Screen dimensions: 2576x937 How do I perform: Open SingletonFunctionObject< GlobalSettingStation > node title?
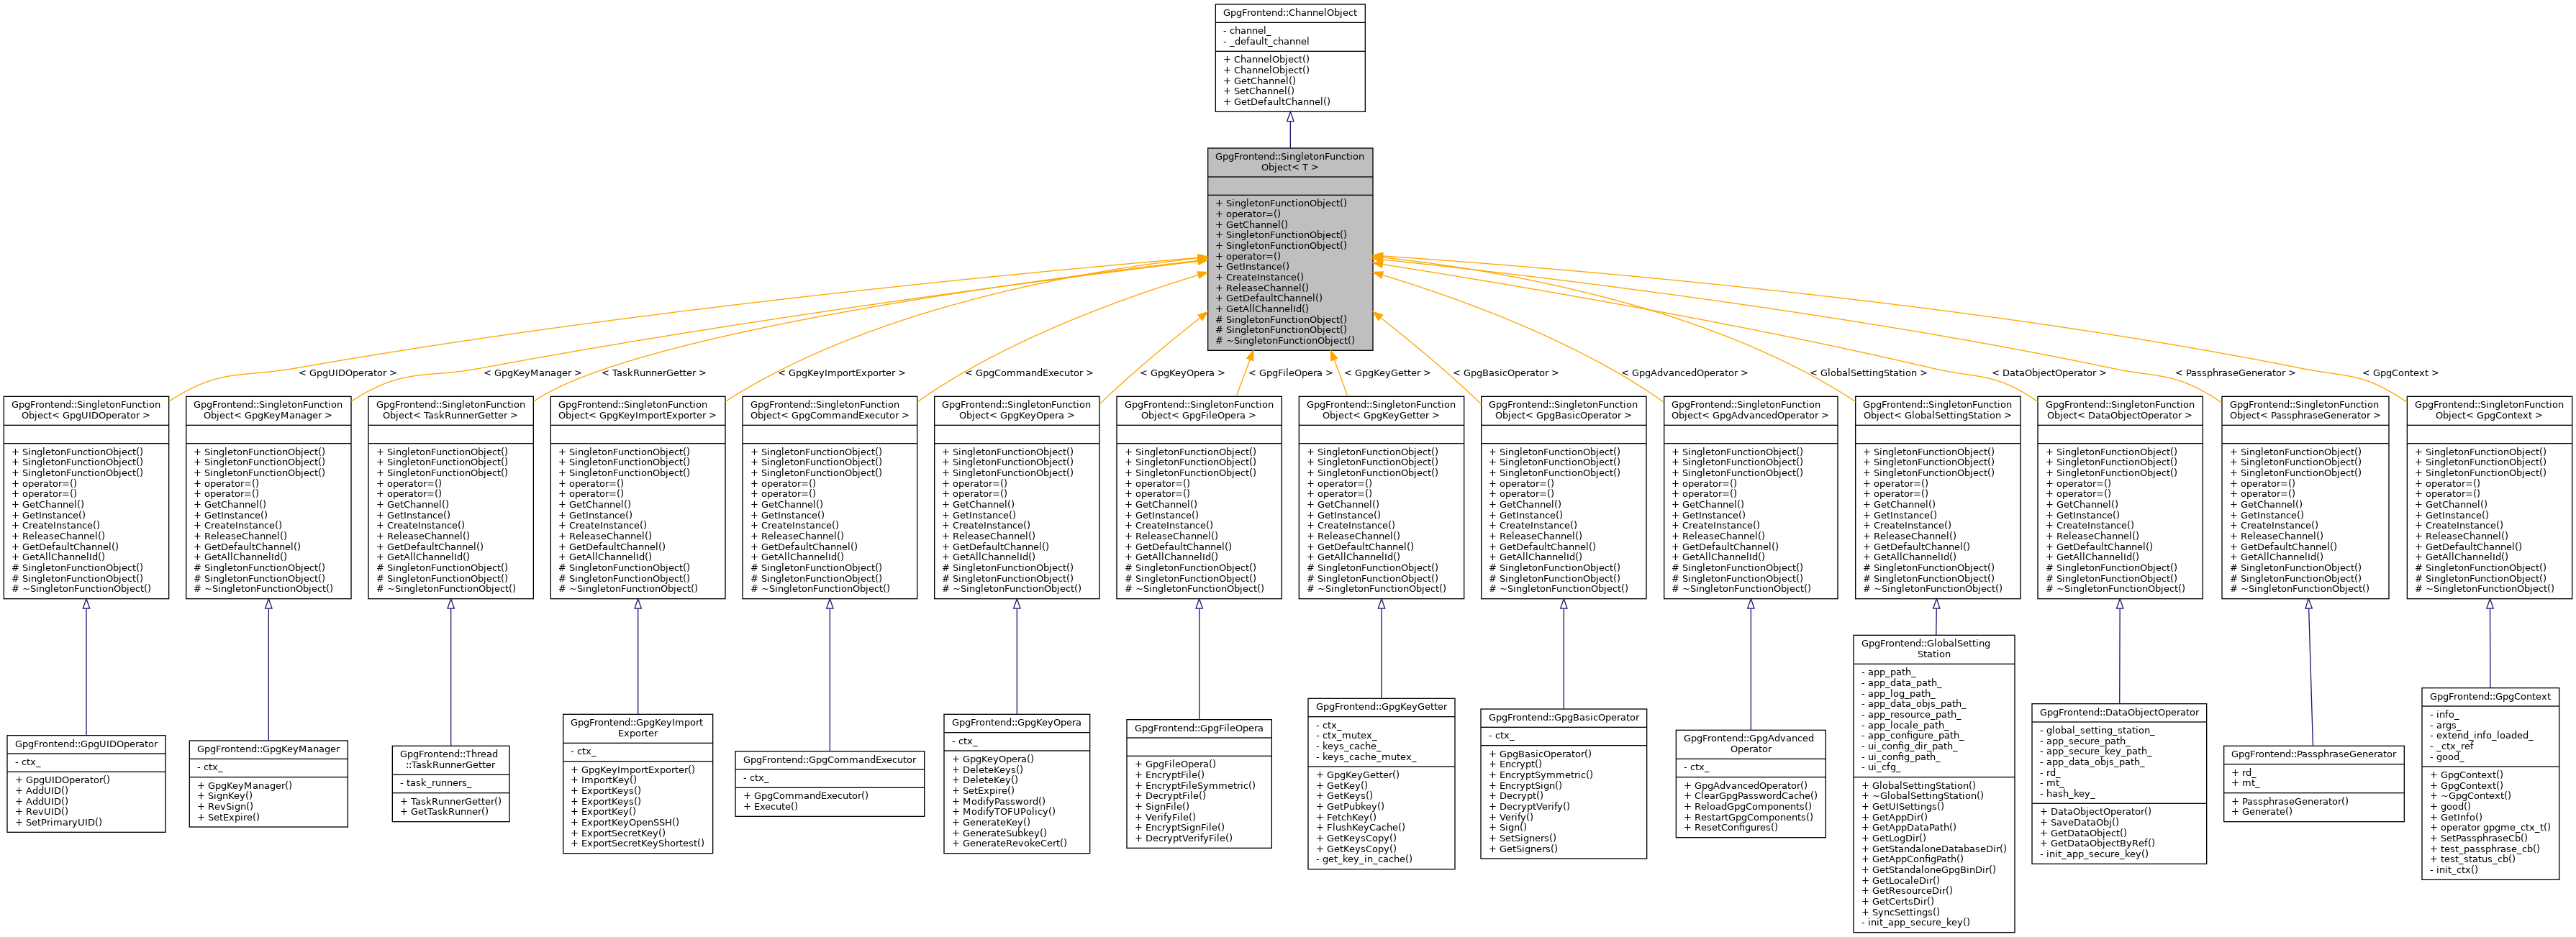click(1937, 411)
